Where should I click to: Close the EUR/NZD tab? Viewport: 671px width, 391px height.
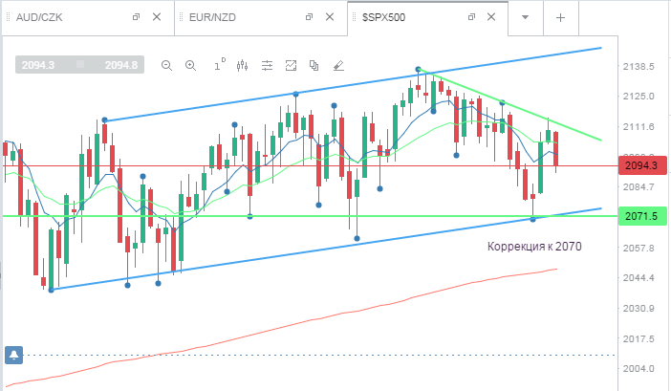330,17
